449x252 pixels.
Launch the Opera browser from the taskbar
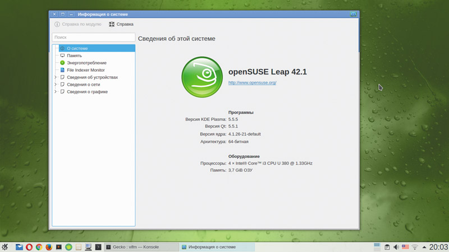(29, 247)
